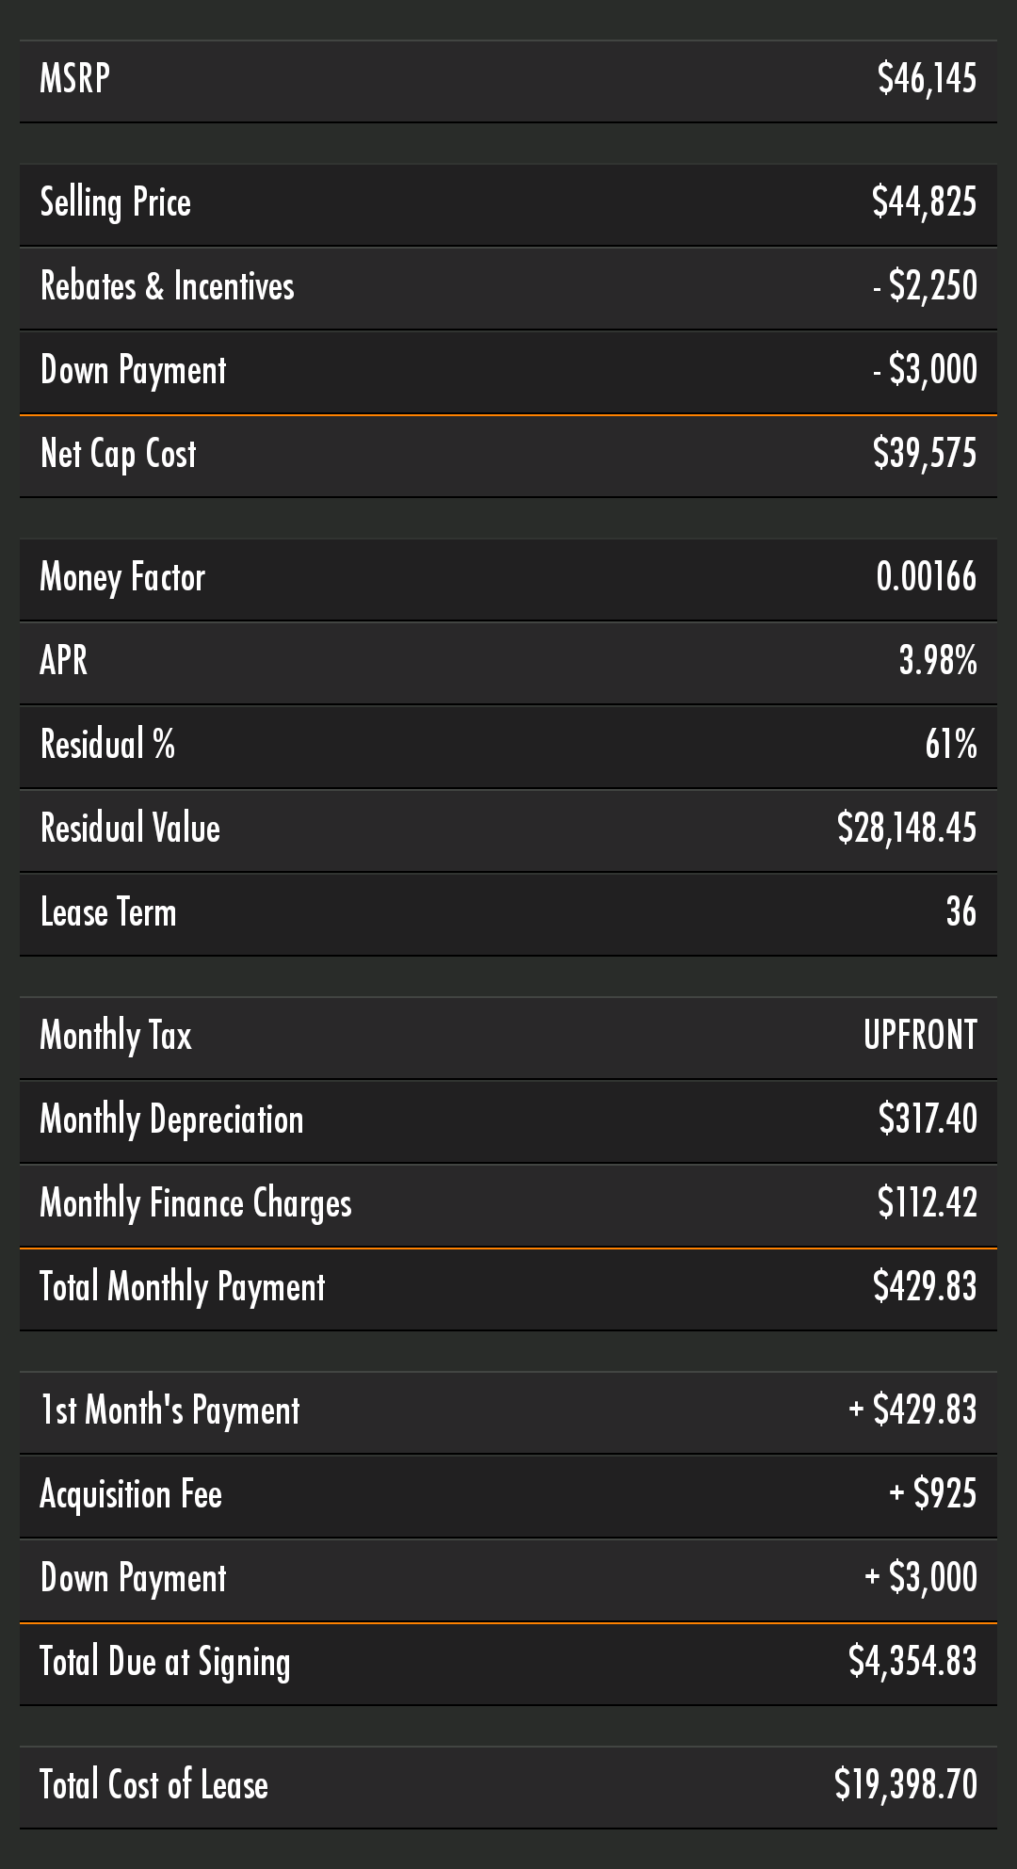Click the Selling Price amount $44,825
Screen dimensions: 1017x1869
[924, 202]
